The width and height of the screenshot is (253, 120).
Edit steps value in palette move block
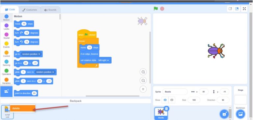coord(24,24)
